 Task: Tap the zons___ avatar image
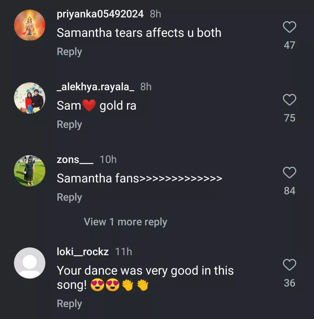click(30, 171)
